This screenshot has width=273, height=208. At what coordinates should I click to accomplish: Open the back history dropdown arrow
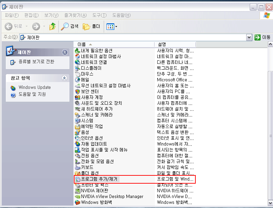27,26
